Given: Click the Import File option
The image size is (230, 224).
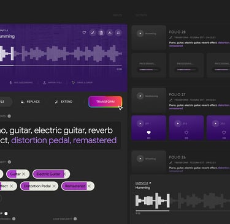Looking at the screenshot, I should click(52, 83).
